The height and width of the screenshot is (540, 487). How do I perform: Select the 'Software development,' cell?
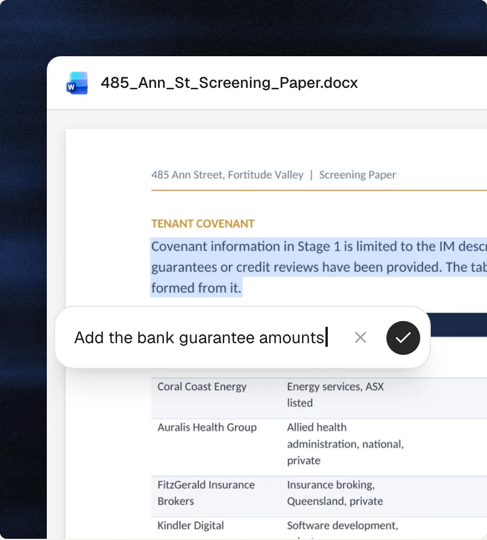tap(342, 525)
